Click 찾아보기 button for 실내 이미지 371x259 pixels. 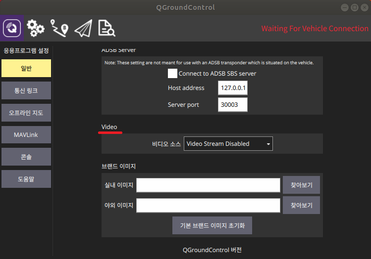[302, 185]
